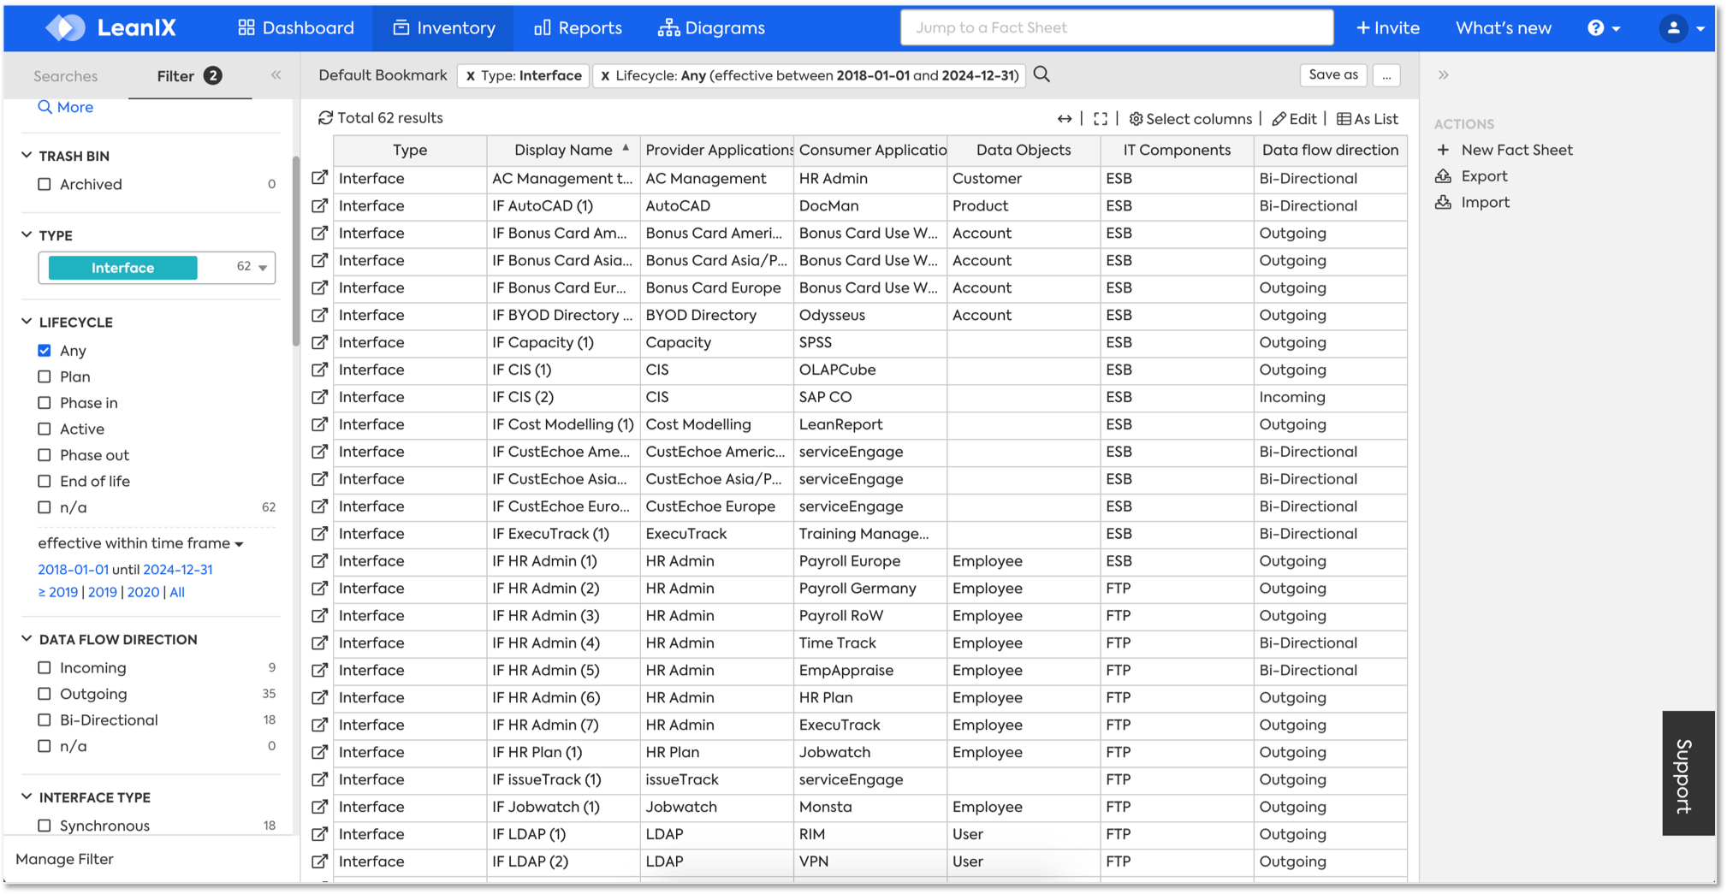
Task: Open the Diagrams tab
Action: [x=711, y=28]
